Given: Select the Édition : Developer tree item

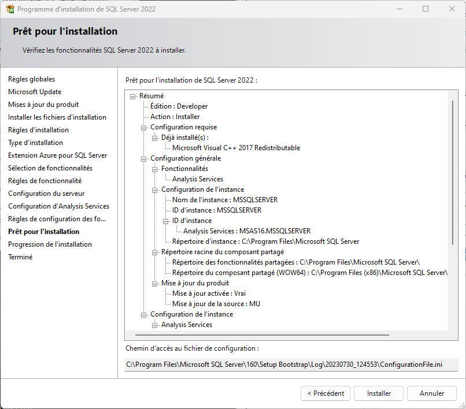Looking at the screenshot, I should click(x=179, y=106).
